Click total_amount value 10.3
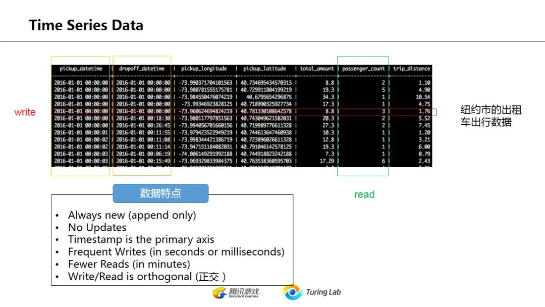545x307 pixels. 328,132
